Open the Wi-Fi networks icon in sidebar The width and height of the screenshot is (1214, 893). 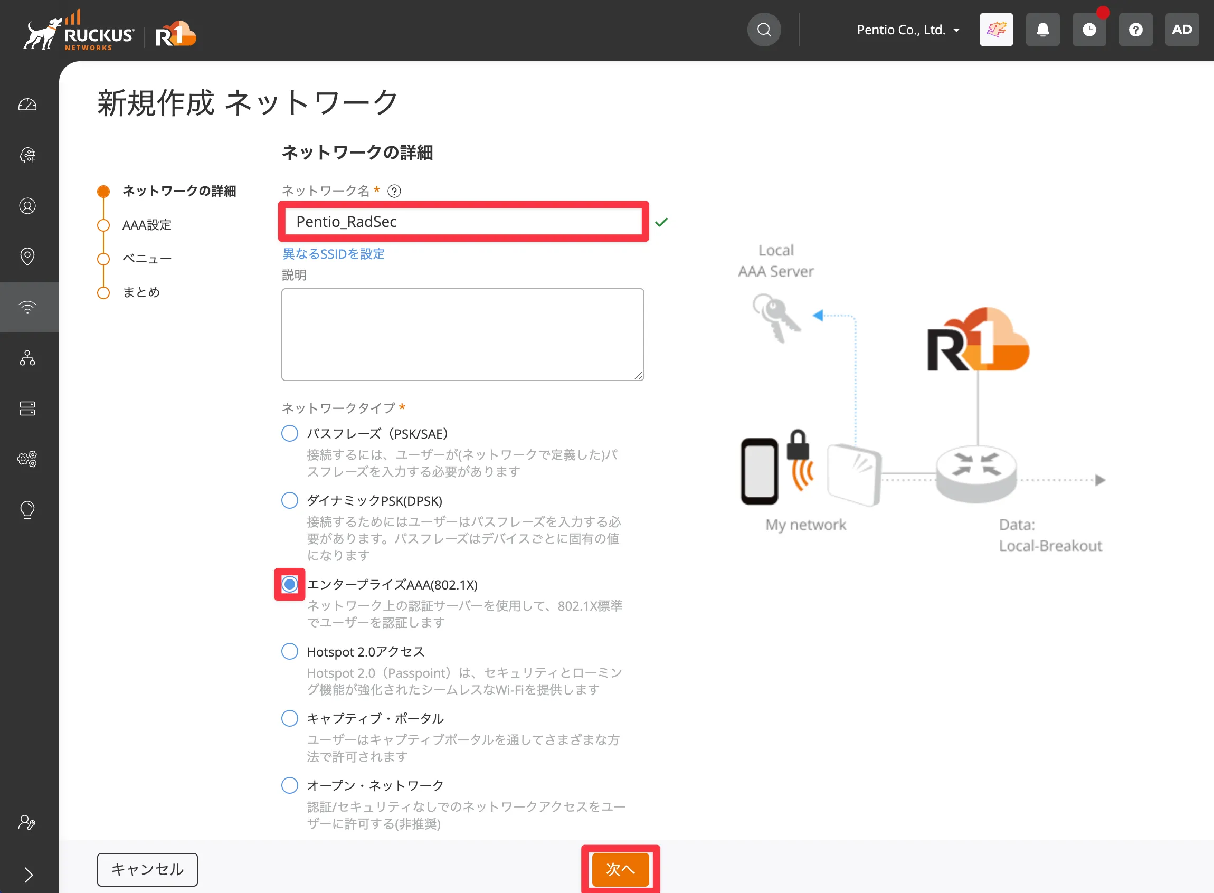pyautogui.click(x=27, y=307)
